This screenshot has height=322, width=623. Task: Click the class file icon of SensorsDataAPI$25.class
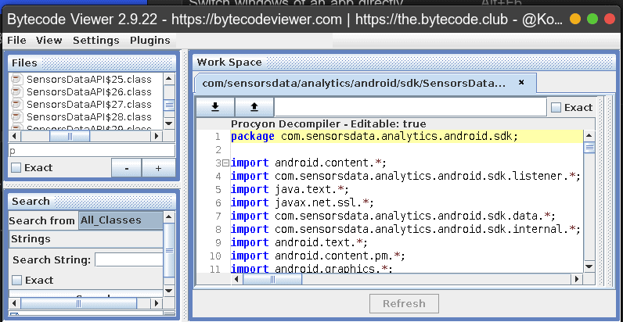[x=16, y=79]
